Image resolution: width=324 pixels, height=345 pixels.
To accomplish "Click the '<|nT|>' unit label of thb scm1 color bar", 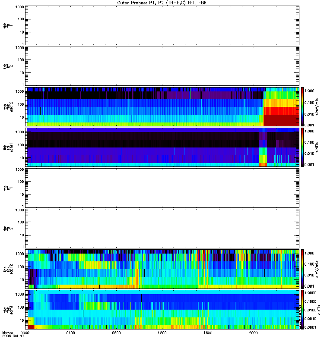I will pyautogui.click(x=317, y=147).
